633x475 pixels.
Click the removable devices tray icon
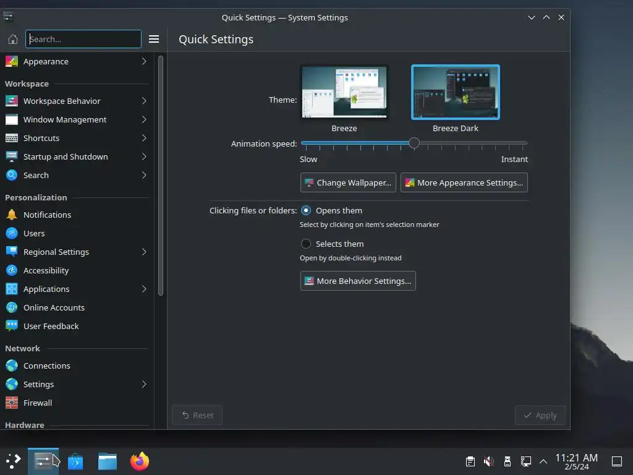pyautogui.click(x=508, y=461)
